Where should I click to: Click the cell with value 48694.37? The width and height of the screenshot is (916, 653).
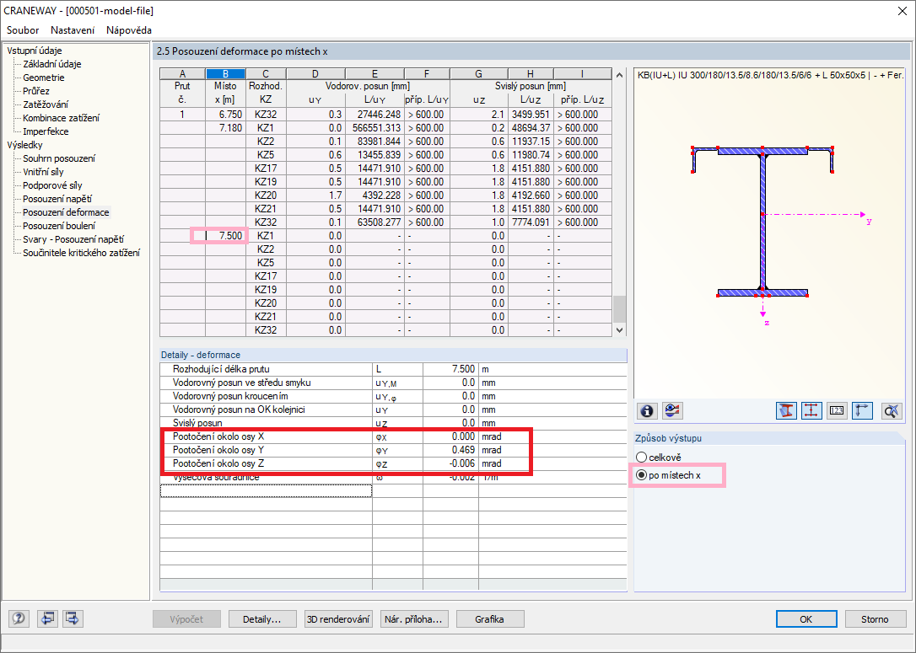click(531, 128)
